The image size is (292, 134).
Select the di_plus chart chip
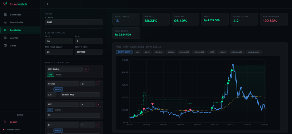pos(170,52)
